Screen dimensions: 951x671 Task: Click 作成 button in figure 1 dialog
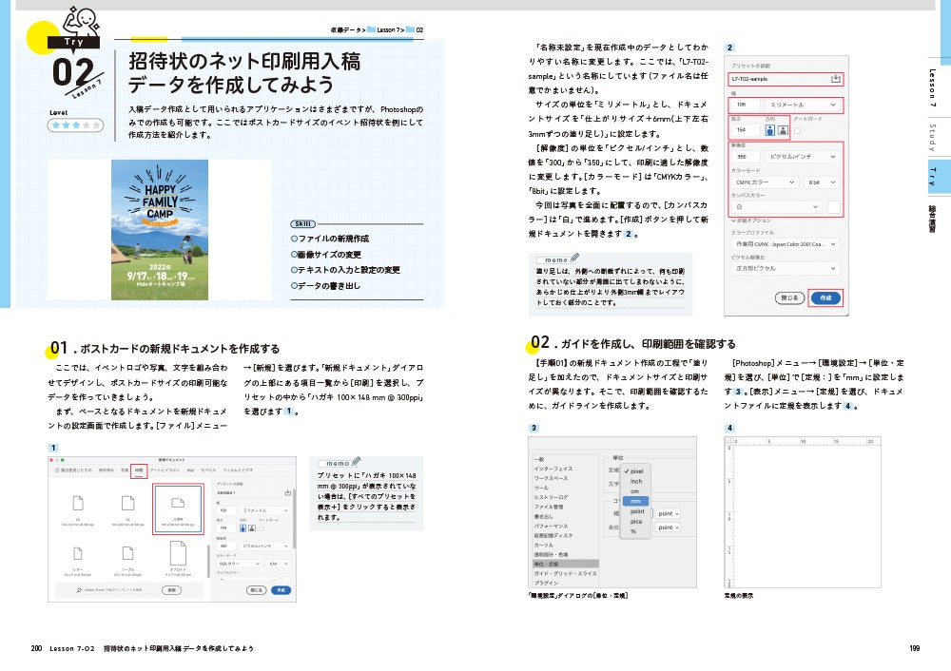click(x=281, y=590)
